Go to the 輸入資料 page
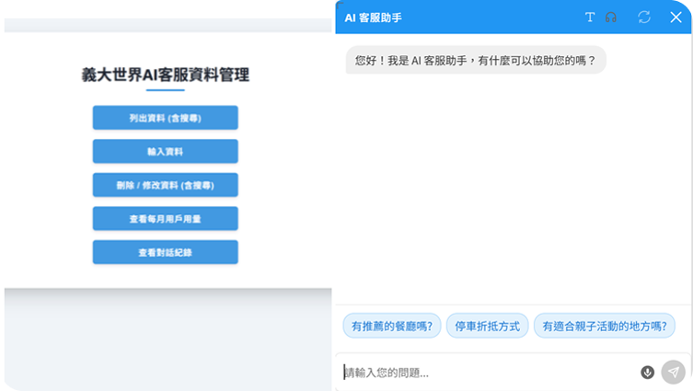 pos(165,152)
